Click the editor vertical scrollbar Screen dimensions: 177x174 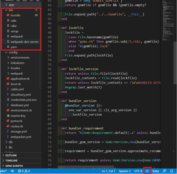tap(175, 63)
